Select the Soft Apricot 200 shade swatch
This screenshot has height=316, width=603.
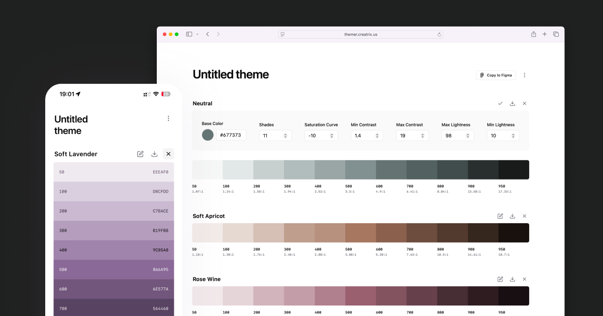[x=268, y=233]
